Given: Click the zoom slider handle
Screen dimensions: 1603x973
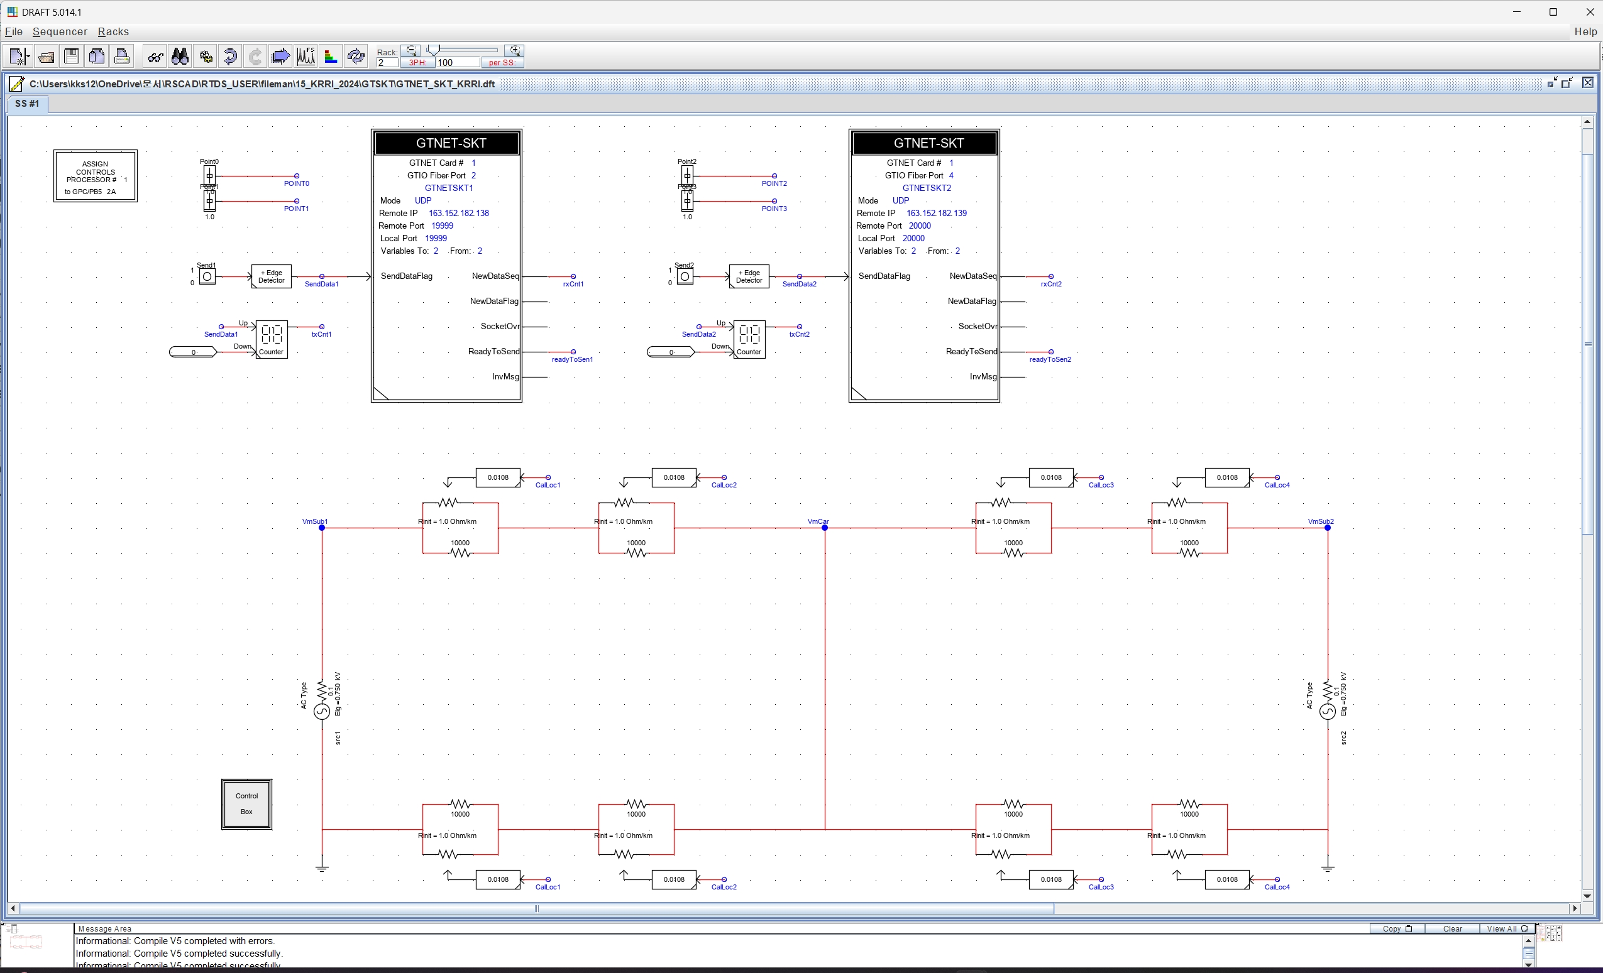Looking at the screenshot, I should click(433, 50).
